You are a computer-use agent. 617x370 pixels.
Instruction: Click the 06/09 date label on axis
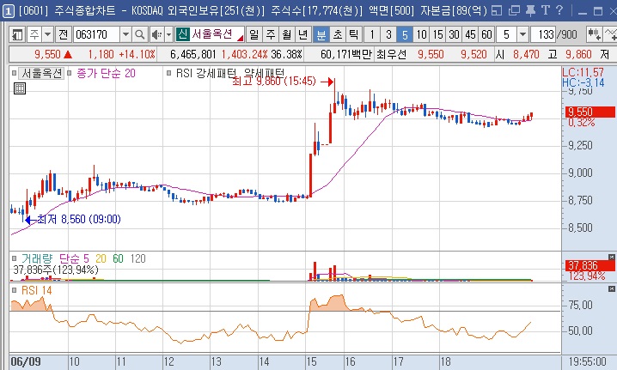(x=26, y=361)
